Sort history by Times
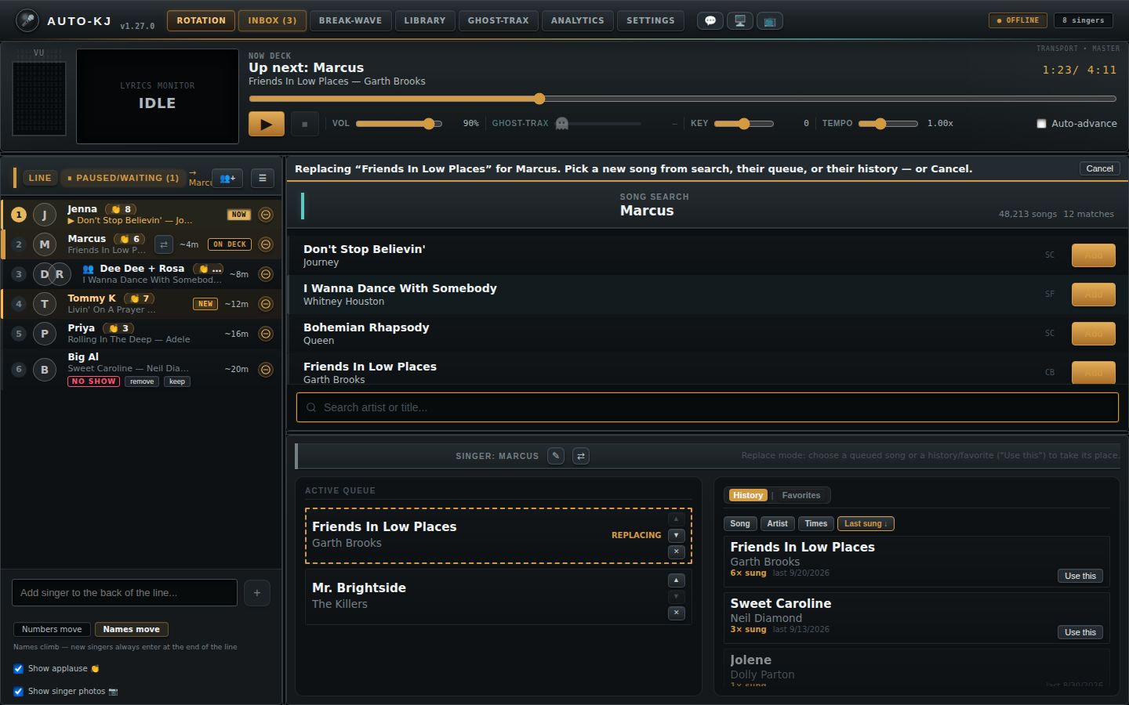 (x=816, y=524)
